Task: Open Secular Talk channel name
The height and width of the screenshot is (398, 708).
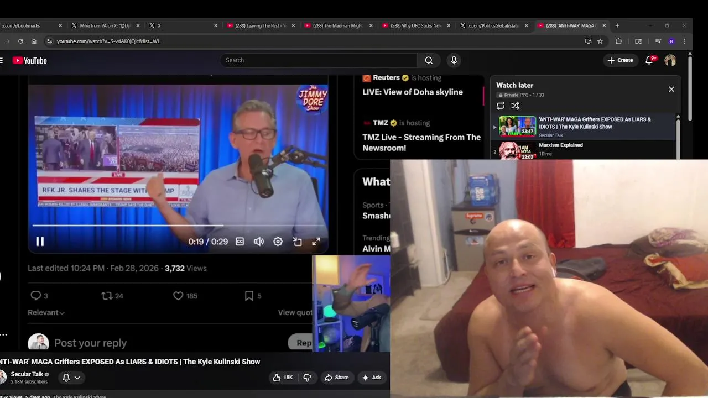Action: 27,374
